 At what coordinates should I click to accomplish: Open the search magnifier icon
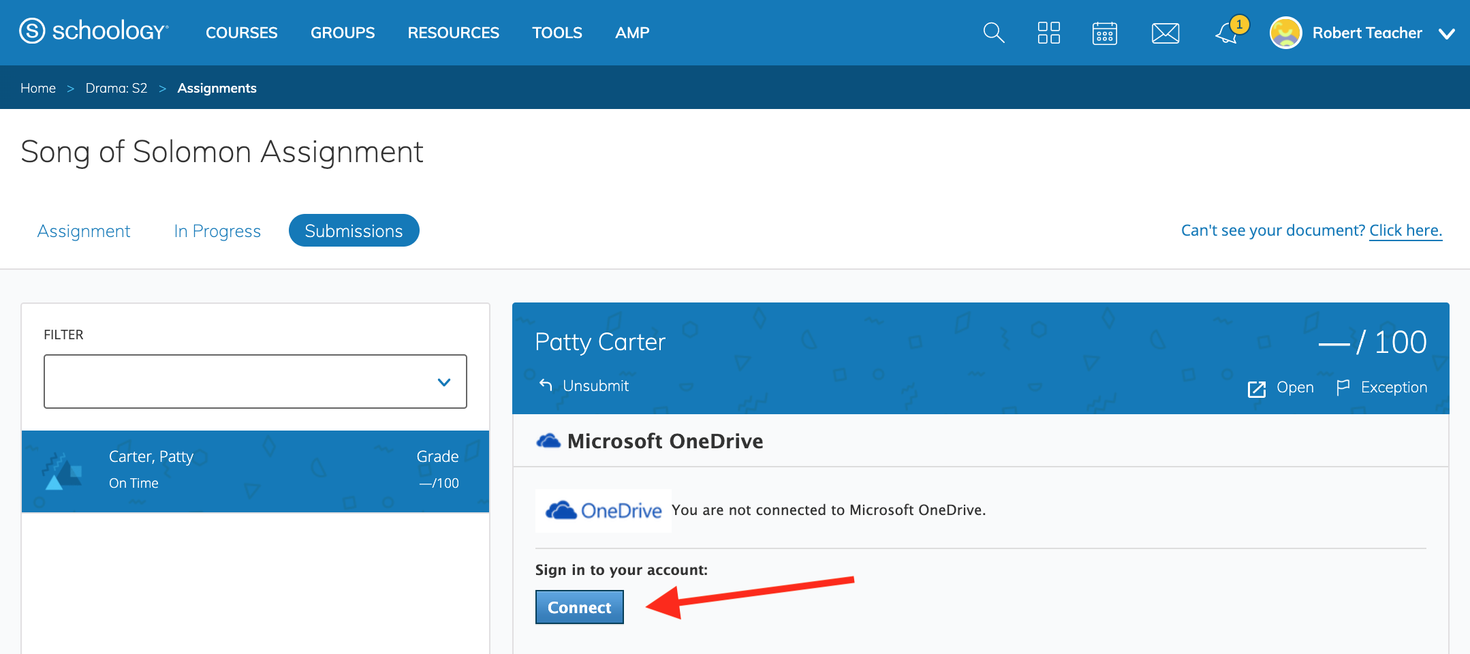pos(994,33)
